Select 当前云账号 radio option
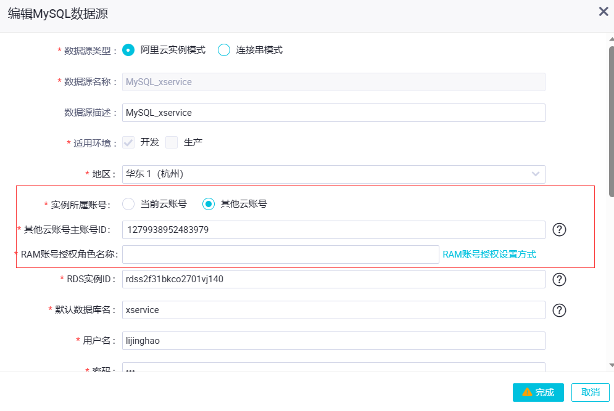 click(128, 204)
